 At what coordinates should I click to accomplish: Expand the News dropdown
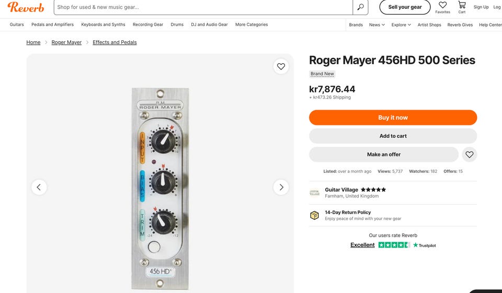(x=377, y=25)
